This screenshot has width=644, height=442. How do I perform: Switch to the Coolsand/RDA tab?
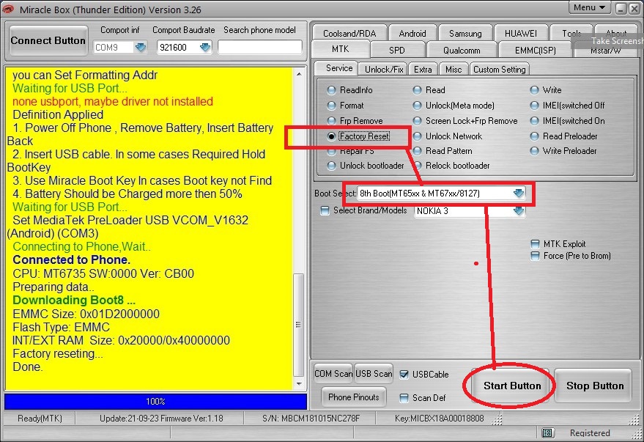point(349,33)
